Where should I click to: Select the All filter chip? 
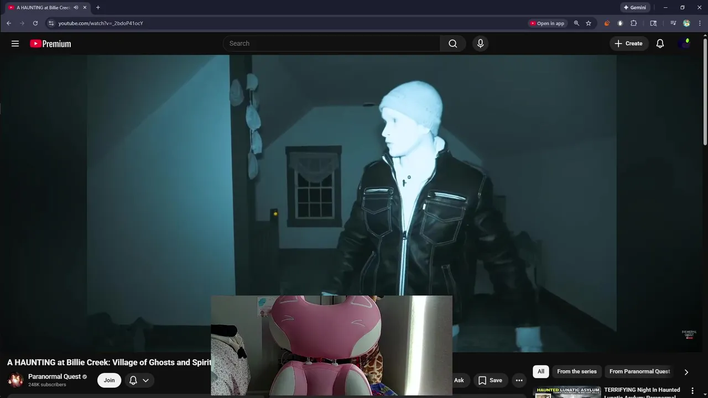click(x=540, y=371)
